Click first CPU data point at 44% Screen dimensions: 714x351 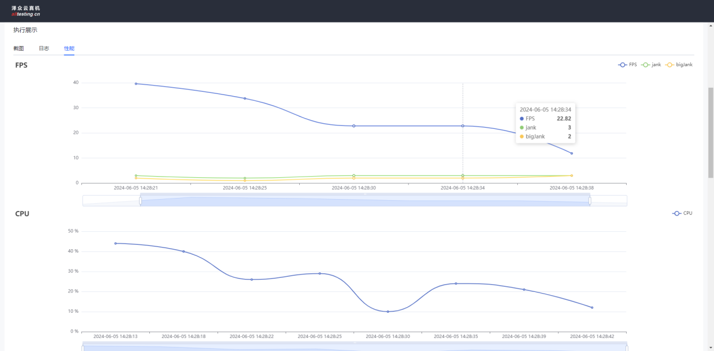116,244
